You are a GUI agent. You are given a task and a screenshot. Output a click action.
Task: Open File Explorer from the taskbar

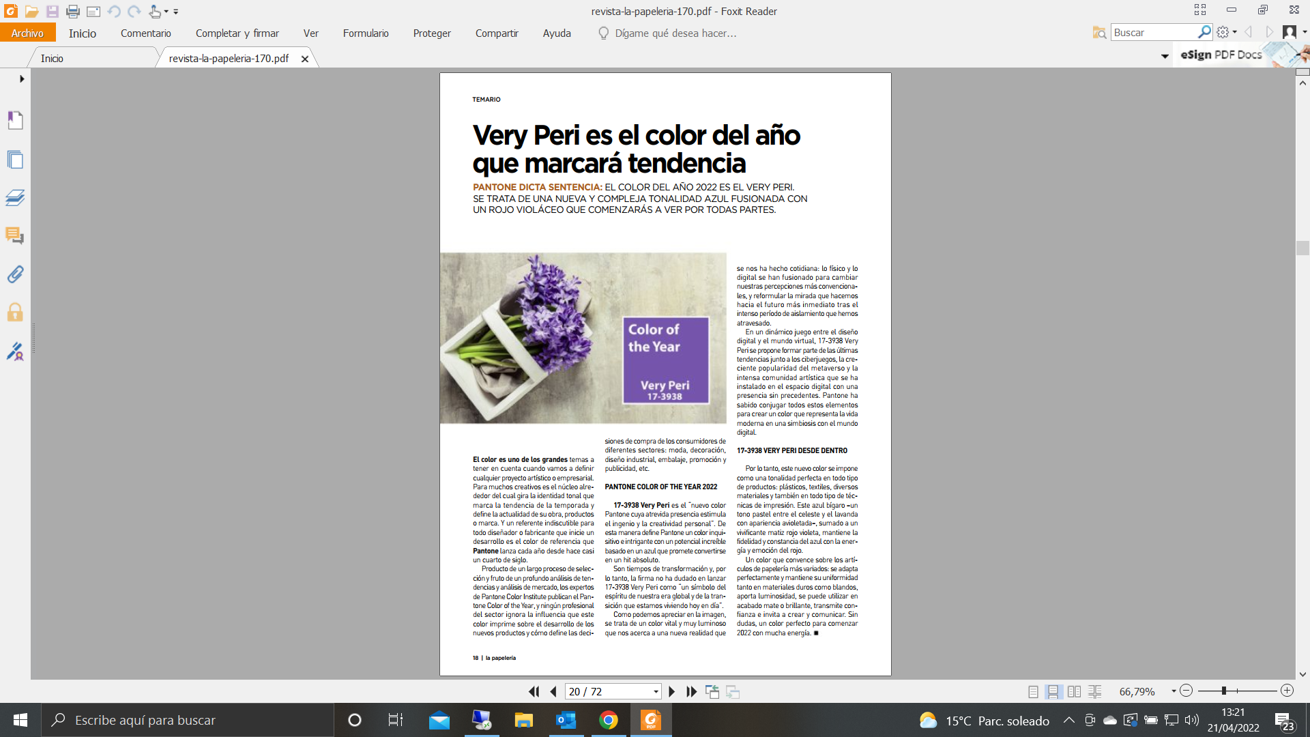click(x=523, y=720)
